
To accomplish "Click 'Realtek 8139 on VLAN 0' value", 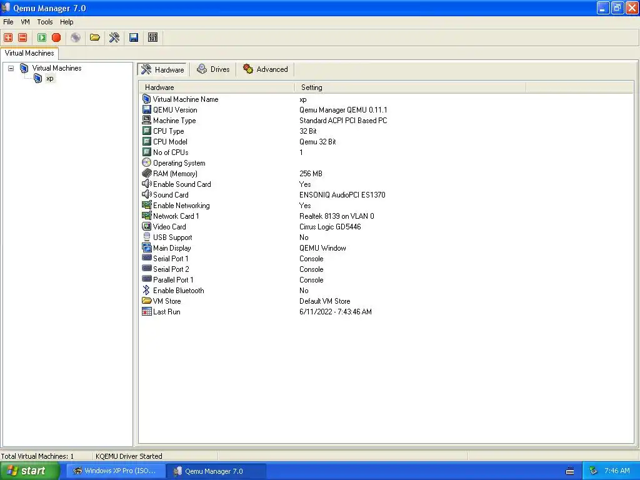I will tap(336, 216).
